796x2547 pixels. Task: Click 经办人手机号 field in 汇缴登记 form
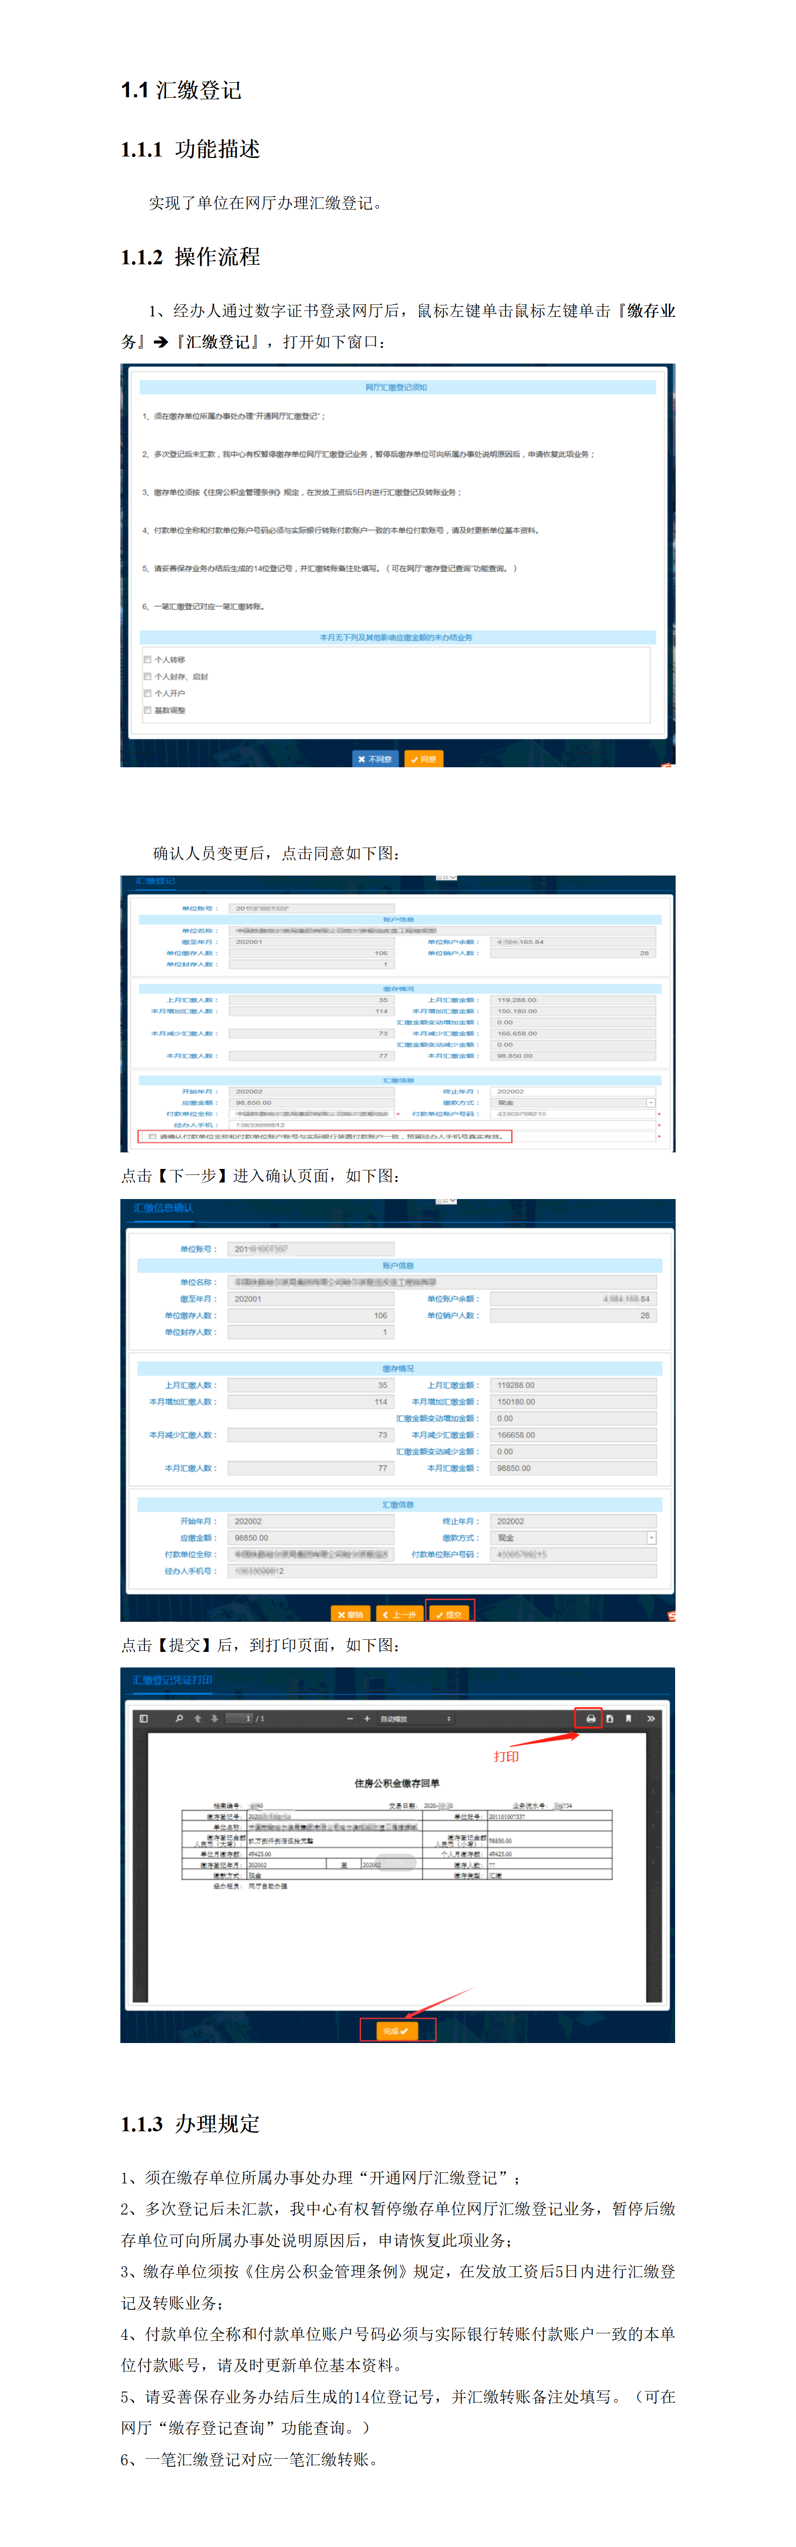442,1124
